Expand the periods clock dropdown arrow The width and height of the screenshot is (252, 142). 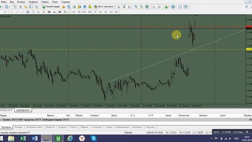176,7
